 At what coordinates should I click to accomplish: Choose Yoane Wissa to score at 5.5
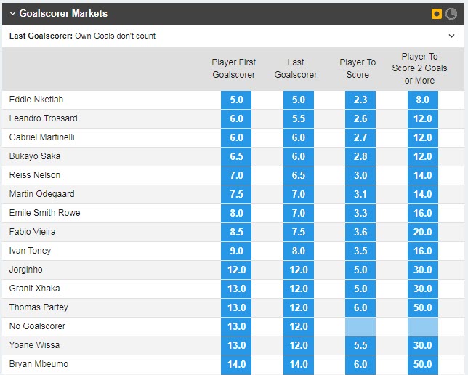pos(361,345)
